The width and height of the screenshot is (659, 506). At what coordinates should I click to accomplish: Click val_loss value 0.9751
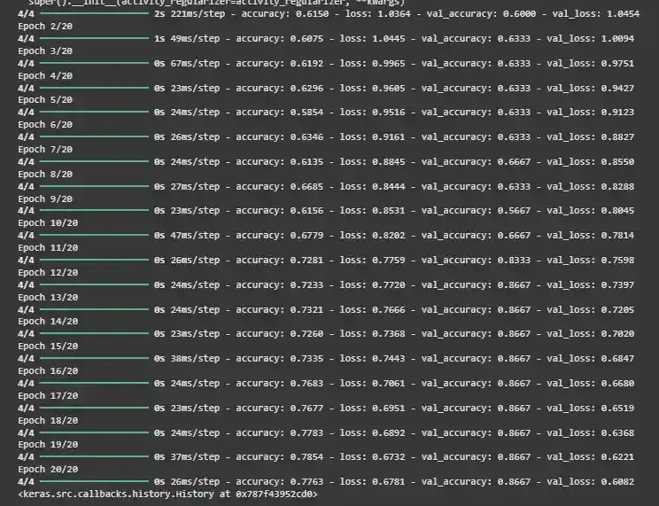pos(617,64)
